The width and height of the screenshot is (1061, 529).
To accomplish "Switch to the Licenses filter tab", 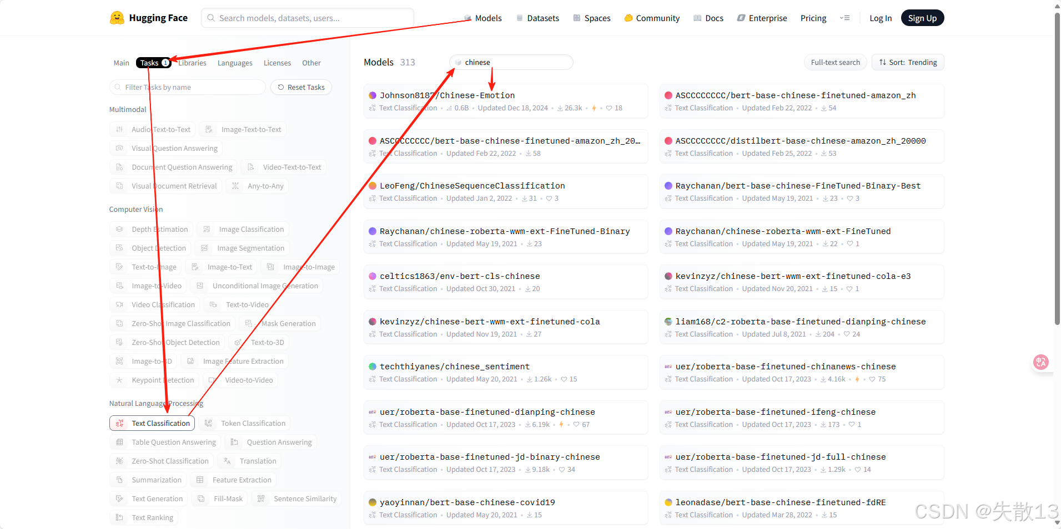I will [277, 63].
